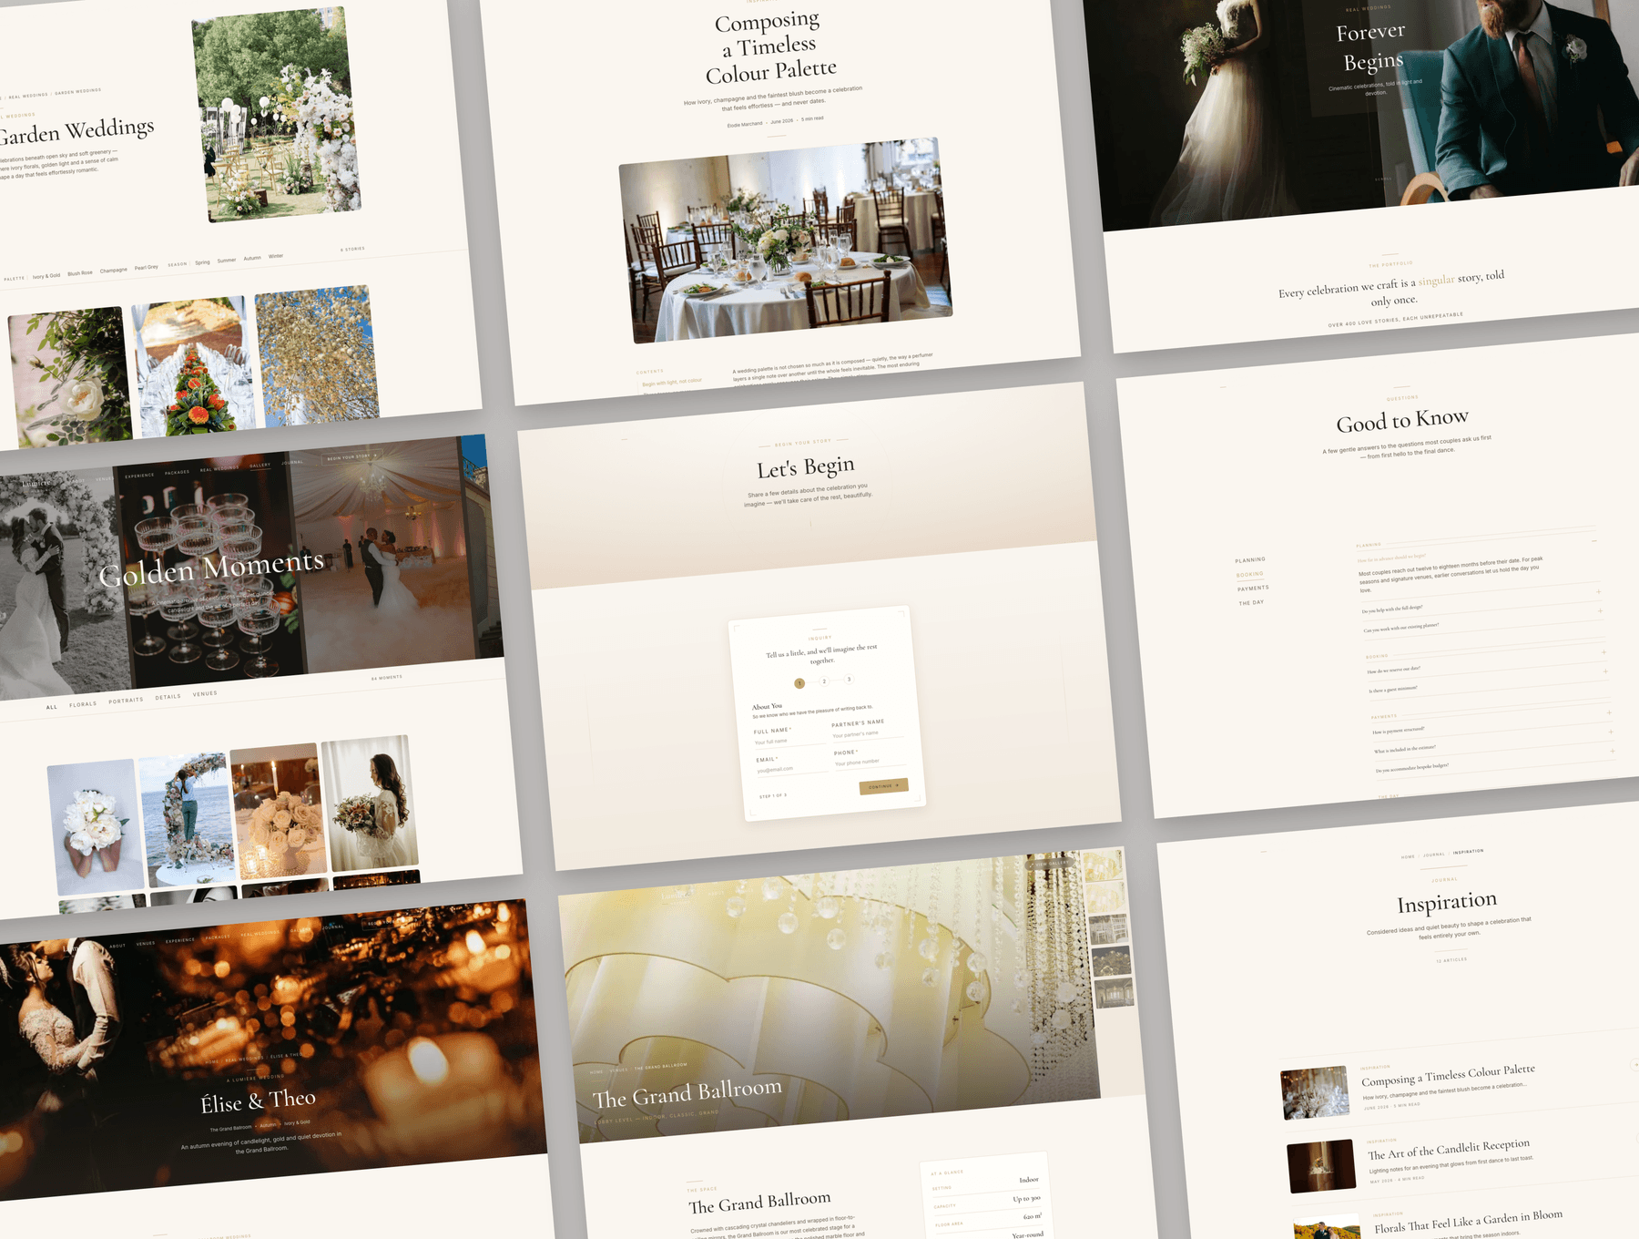The width and height of the screenshot is (1639, 1239).
Task: Click the 'Step 1 of 3' label in the form
Action: tap(773, 796)
